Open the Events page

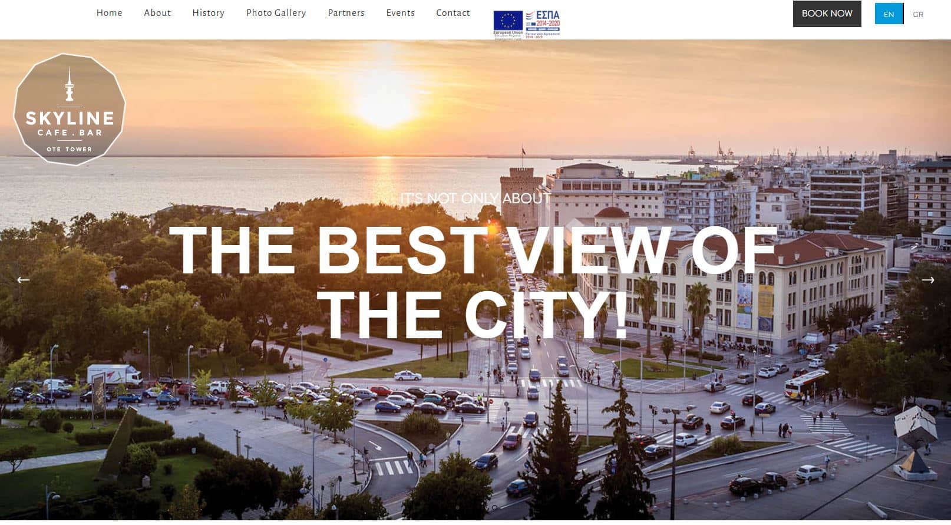(401, 13)
